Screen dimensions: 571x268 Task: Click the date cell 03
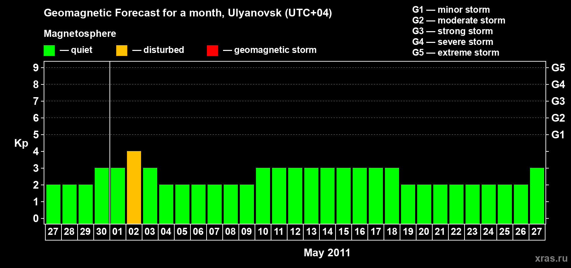tap(150, 232)
